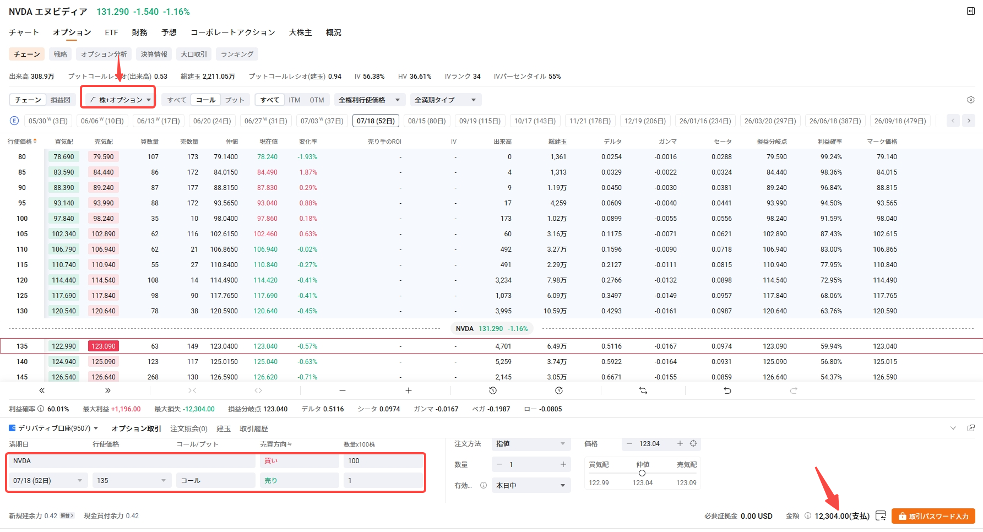The height and width of the screenshot is (532, 983).
Task: Click the undo arrow in the strategy toolbar
Action: [x=727, y=390]
